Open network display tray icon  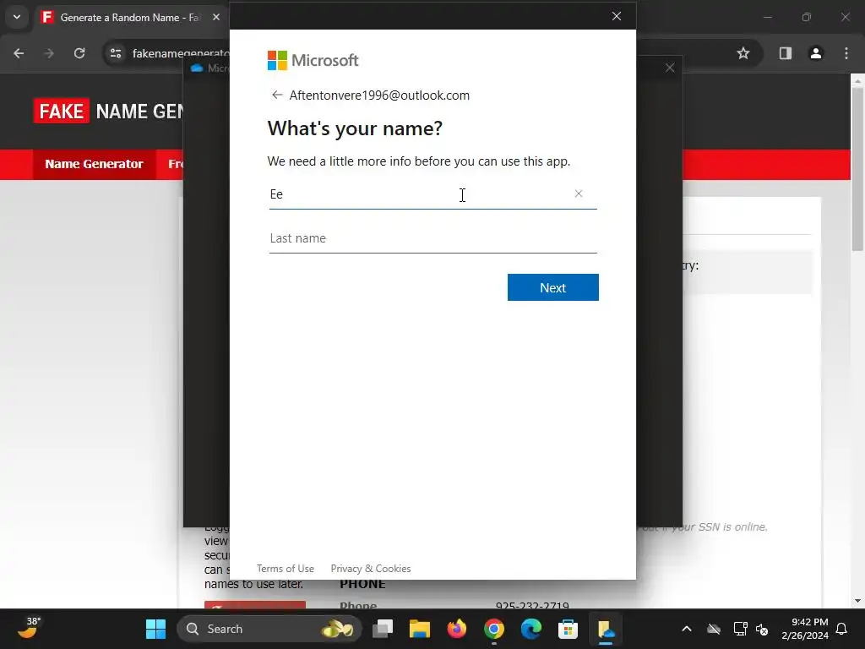(x=740, y=629)
